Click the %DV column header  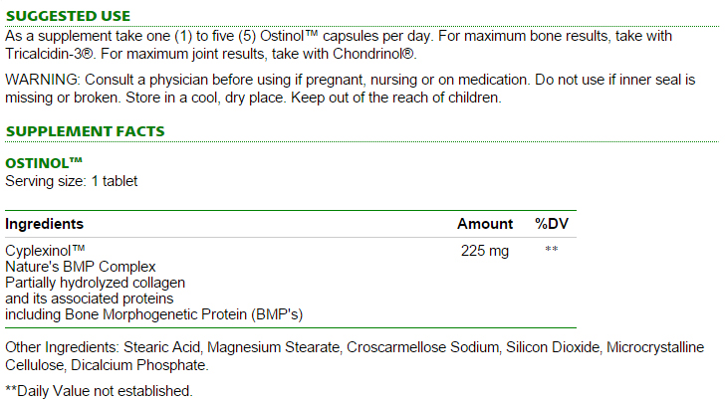click(552, 224)
